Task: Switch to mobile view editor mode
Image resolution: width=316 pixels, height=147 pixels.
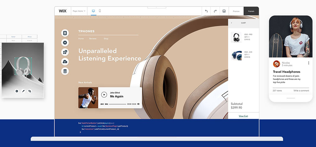Action: point(100,11)
